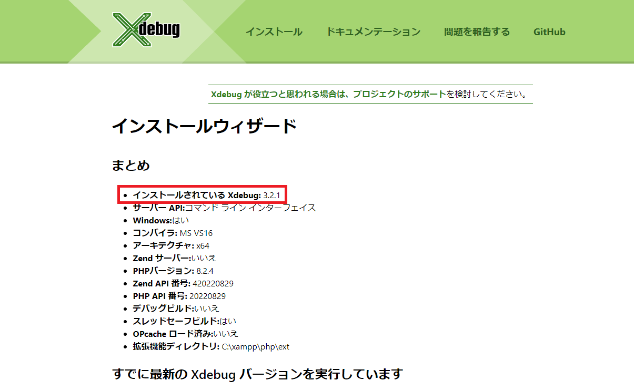The image size is (634, 391).
Task: Open the GitHub menu link
Action: 549,32
